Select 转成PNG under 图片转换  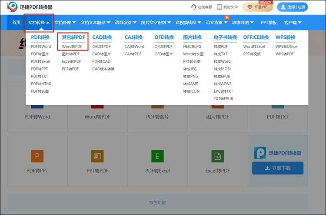pyautogui.click(x=190, y=77)
